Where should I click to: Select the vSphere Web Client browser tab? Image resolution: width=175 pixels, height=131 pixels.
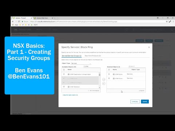click(43, 18)
